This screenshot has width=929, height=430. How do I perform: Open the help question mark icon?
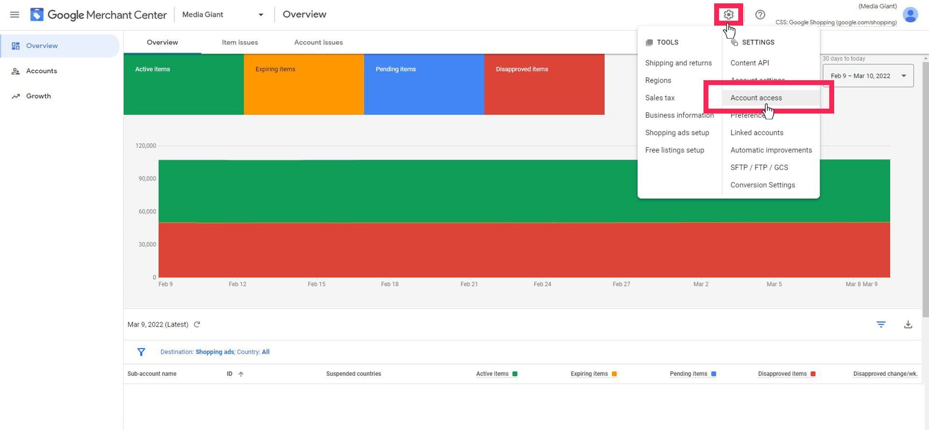(760, 14)
